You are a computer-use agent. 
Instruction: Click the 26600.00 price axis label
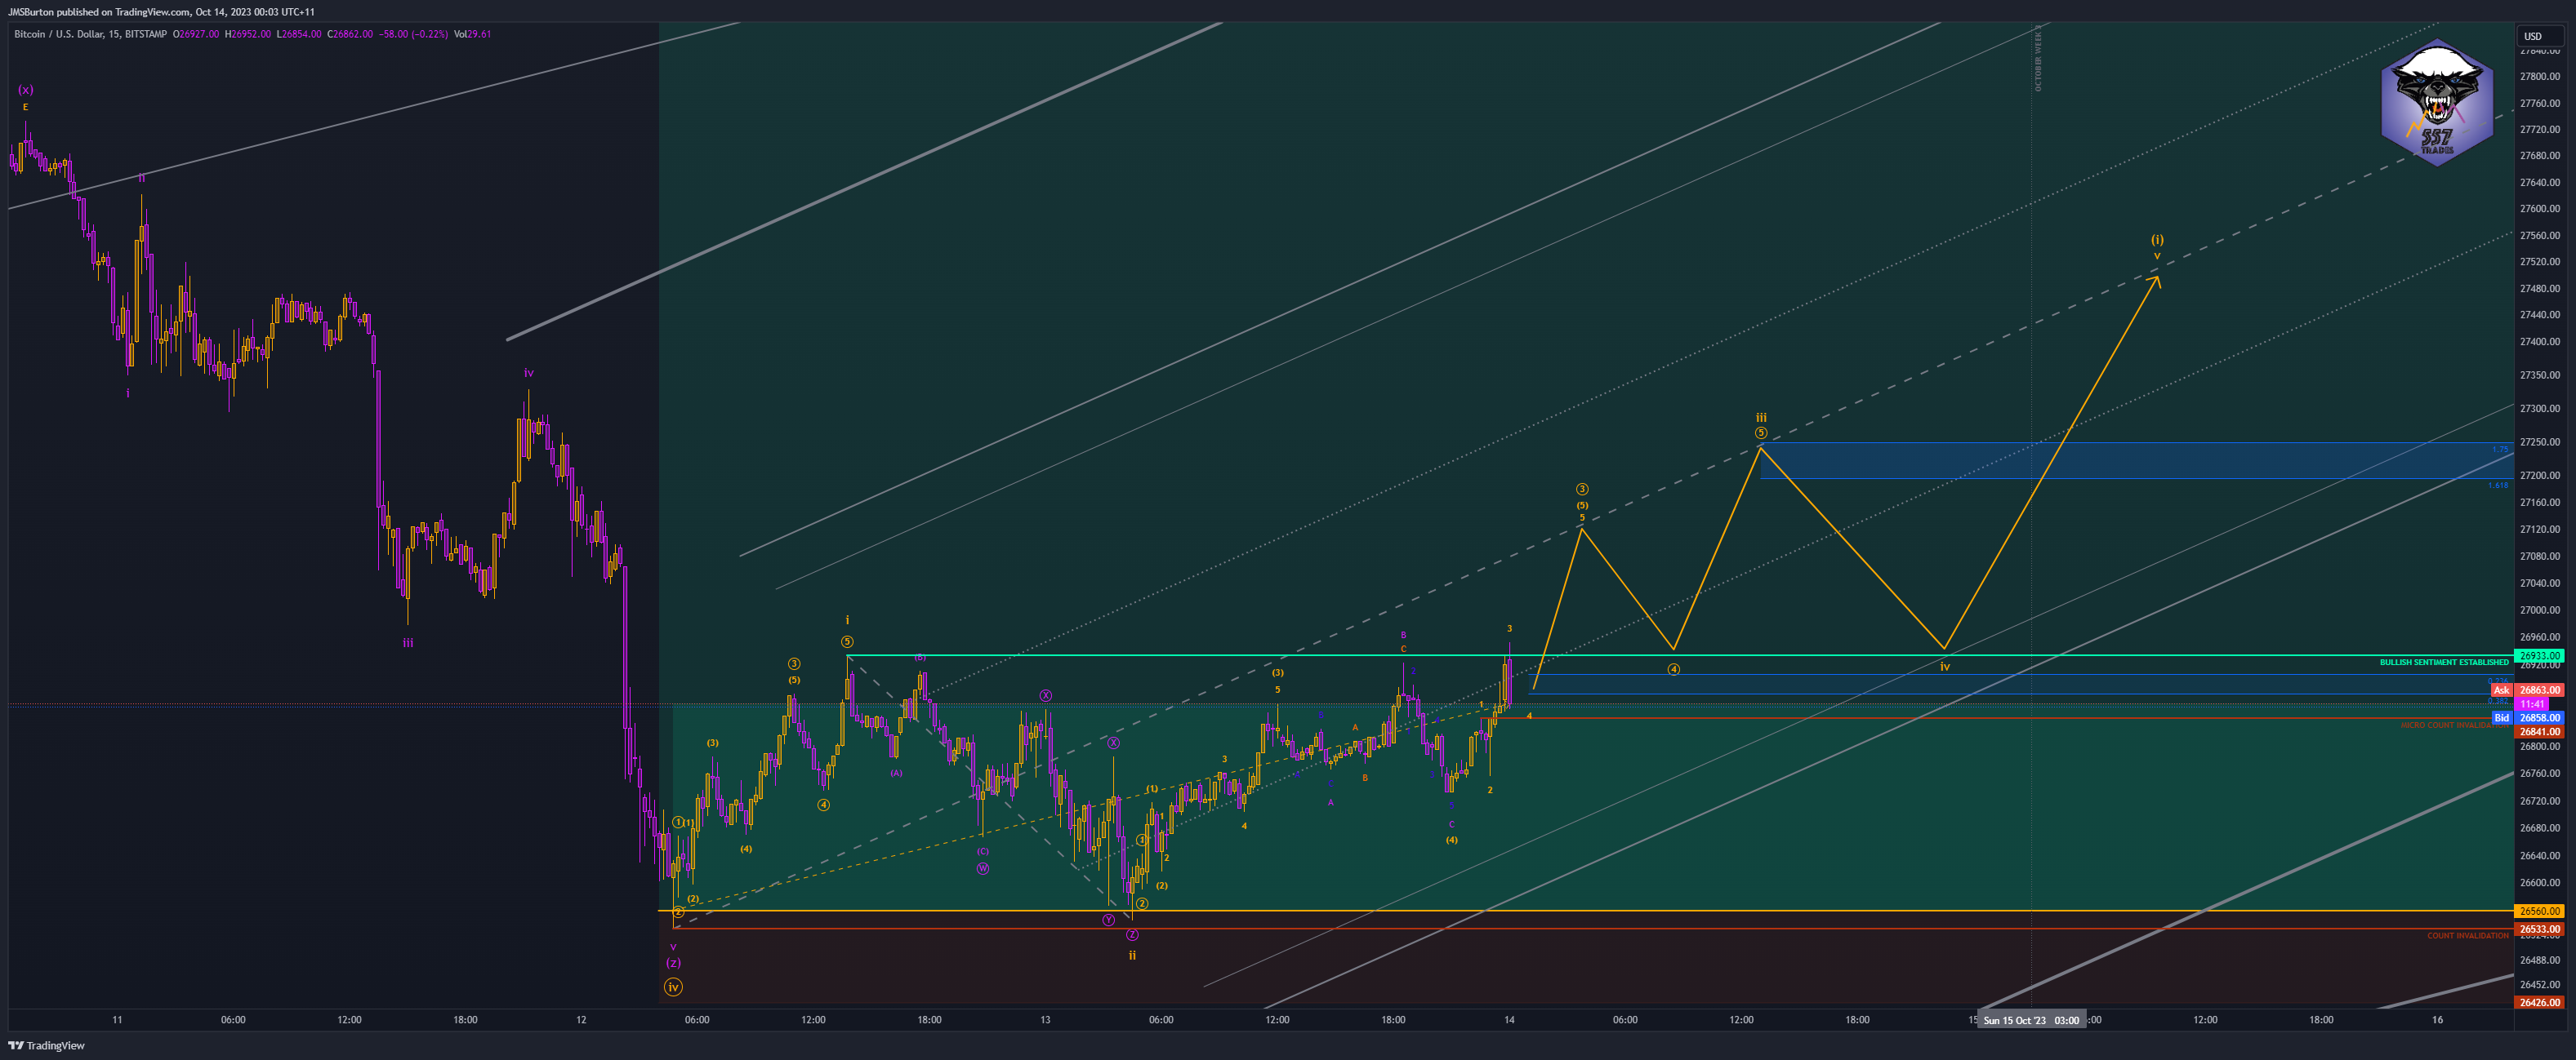pyautogui.click(x=2540, y=882)
